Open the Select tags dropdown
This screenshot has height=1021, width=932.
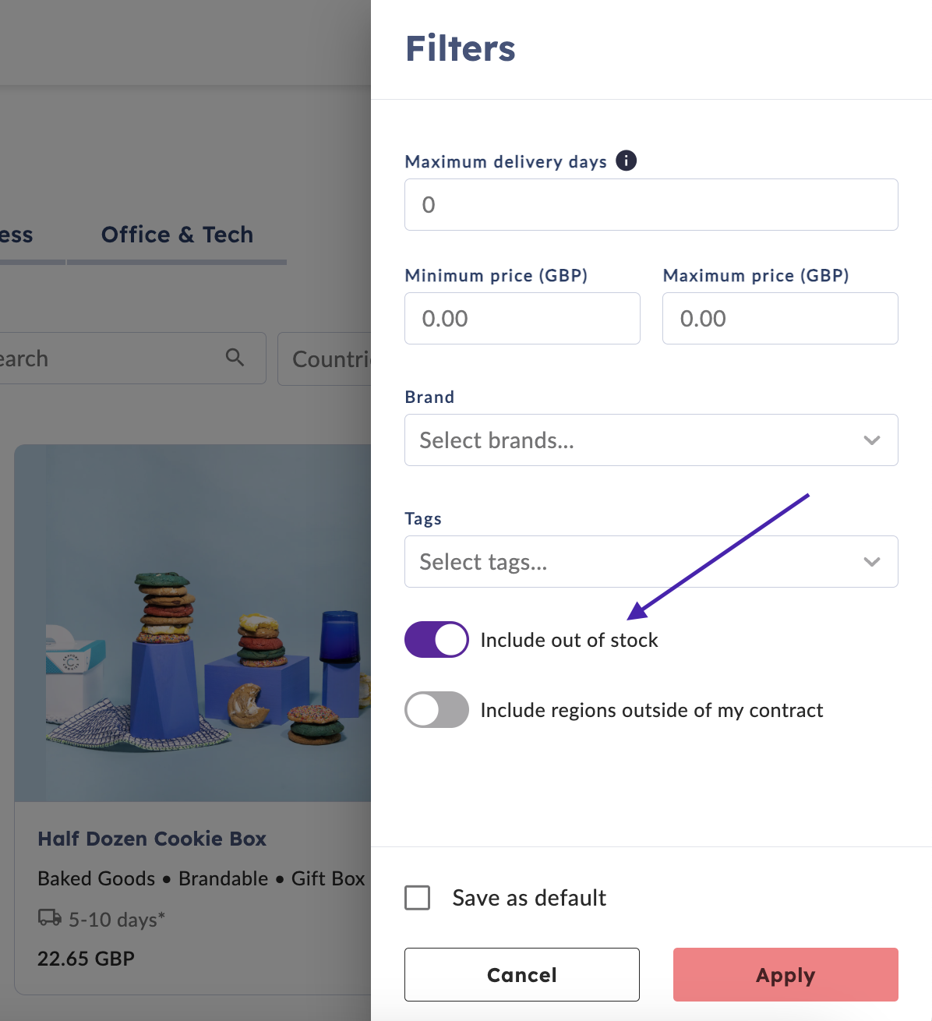(x=651, y=562)
